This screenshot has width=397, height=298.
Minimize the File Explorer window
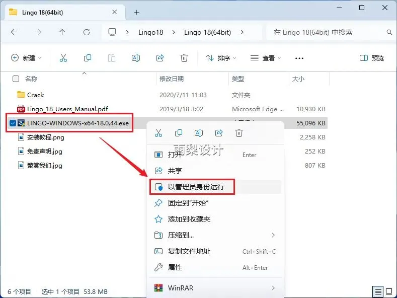(339, 8)
